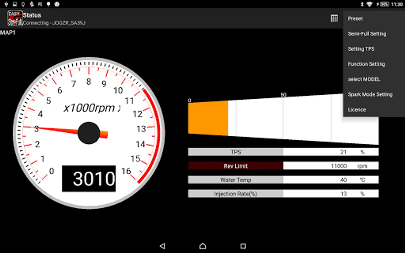Tap the grid table icon in toolbar
Viewport: 405px width, 253px height.
pyautogui.click(x=334, y=18)
